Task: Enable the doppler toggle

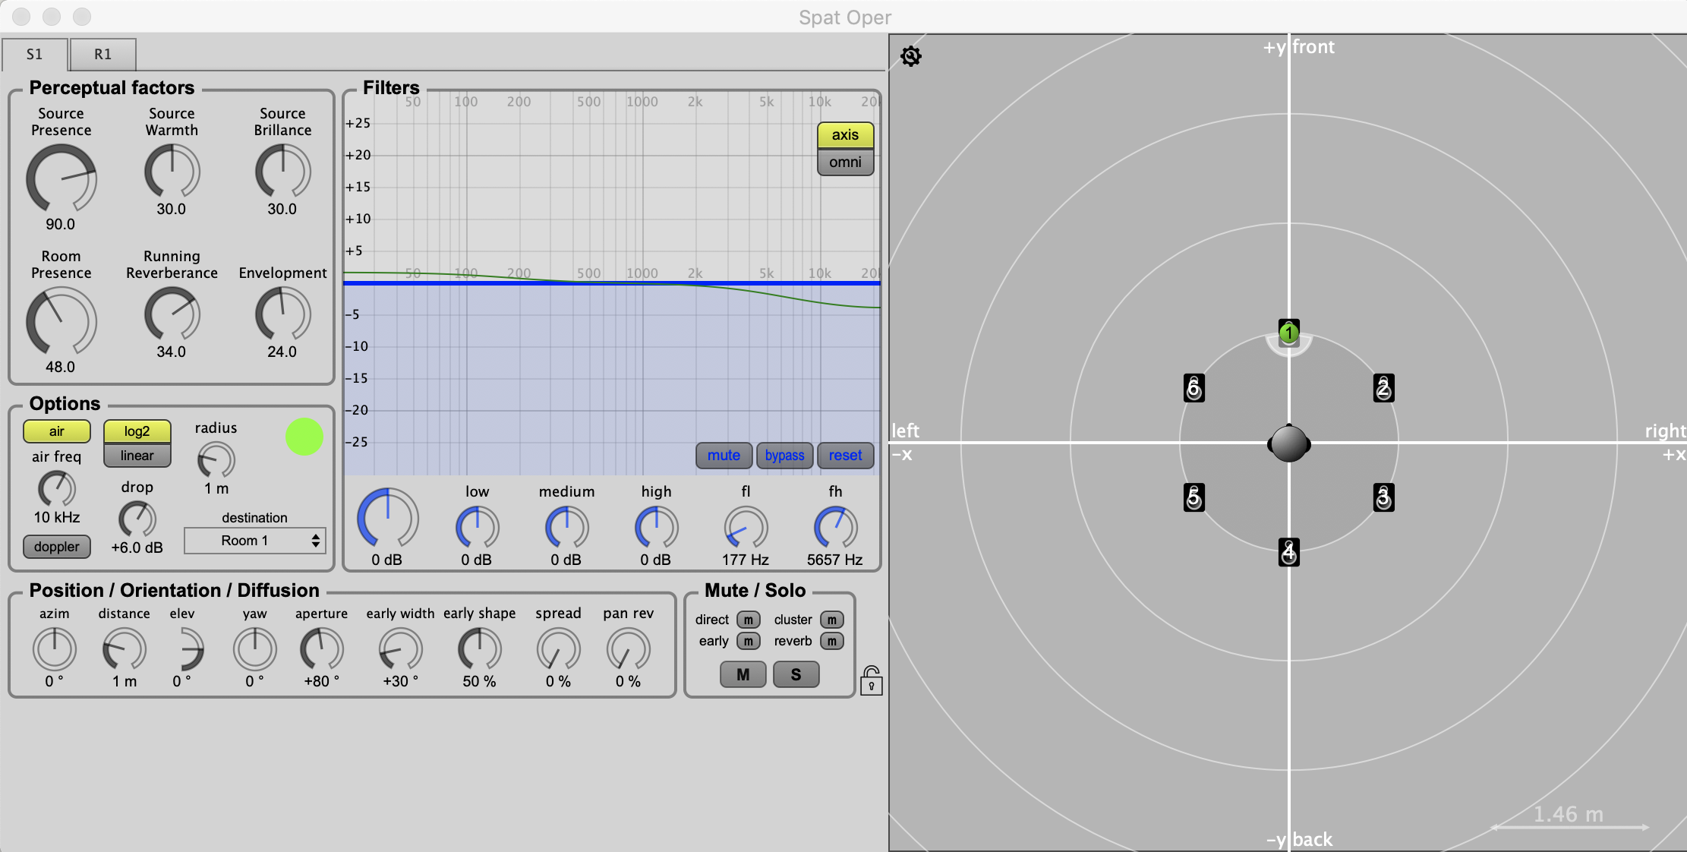Action: [x=57, y=547]
